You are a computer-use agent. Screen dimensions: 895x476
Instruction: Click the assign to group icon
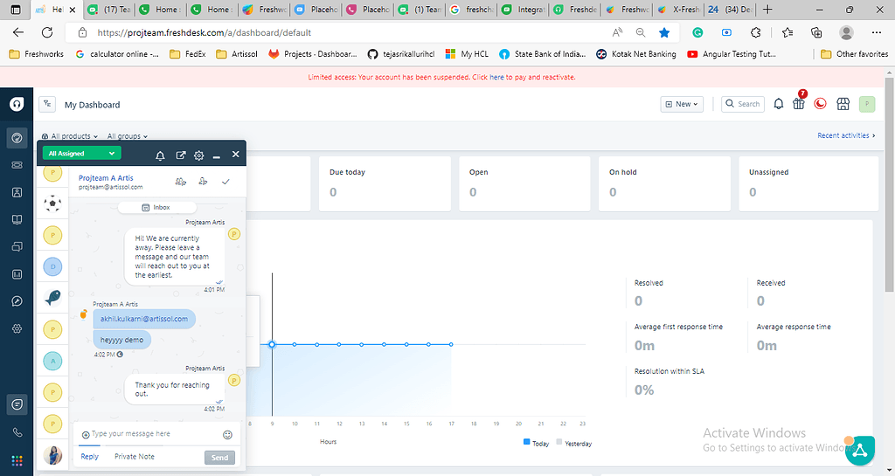click(180, 182)
